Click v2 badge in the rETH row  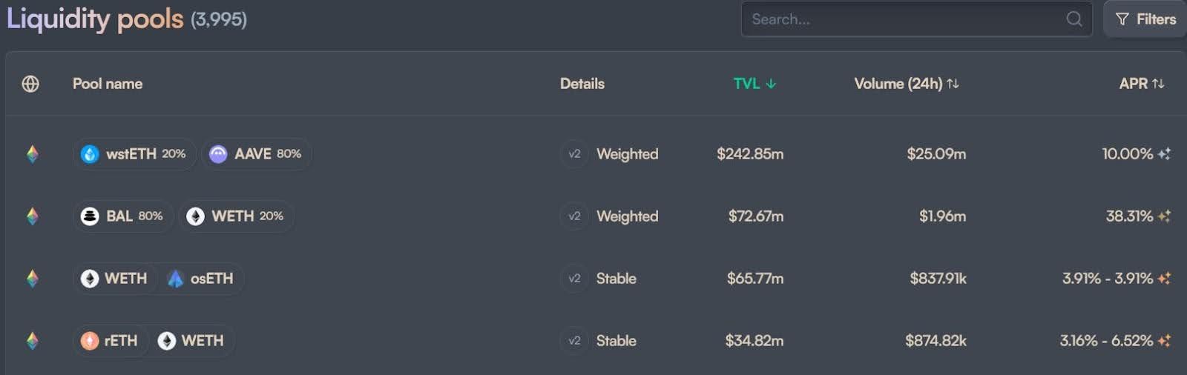pyautogui.click(x=574, y=341)
